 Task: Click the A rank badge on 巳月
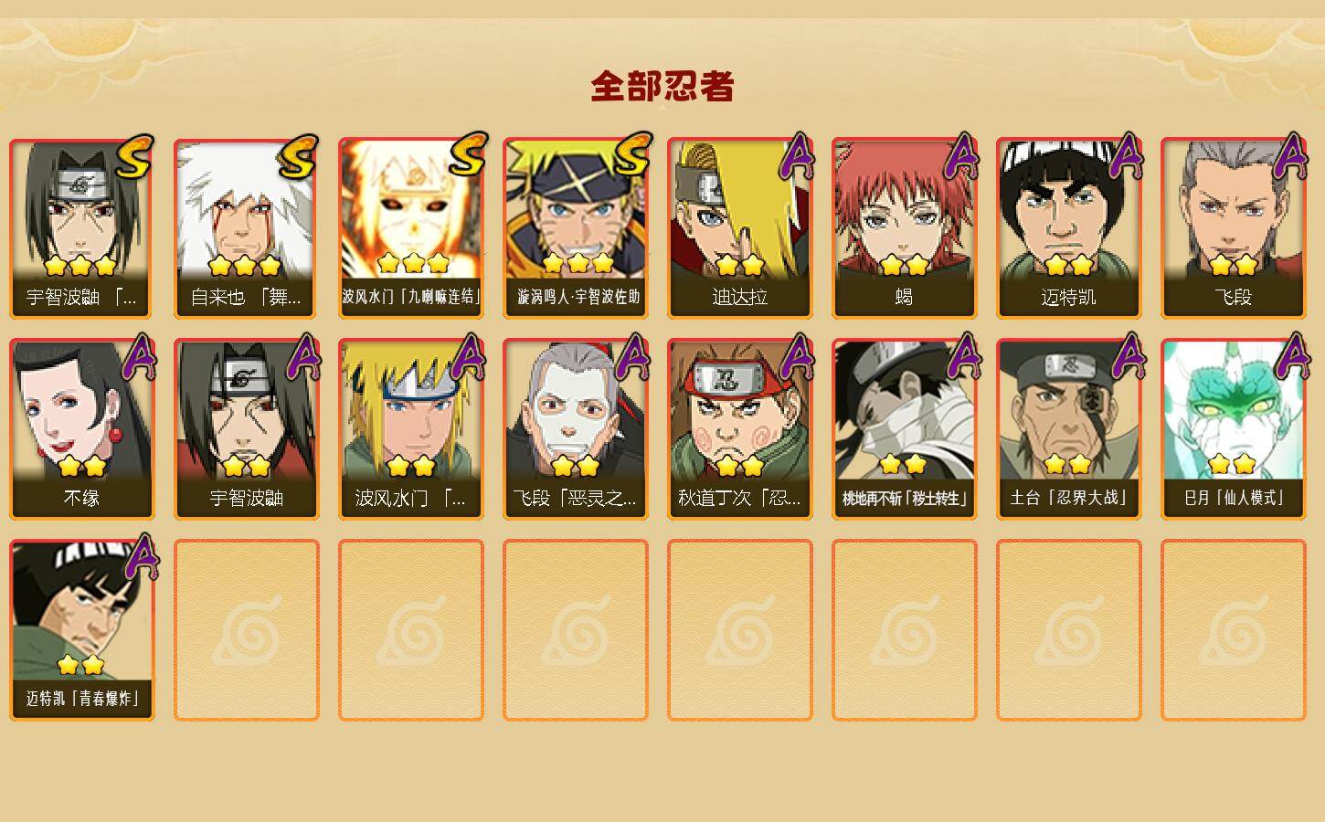tap(1290, 356)
